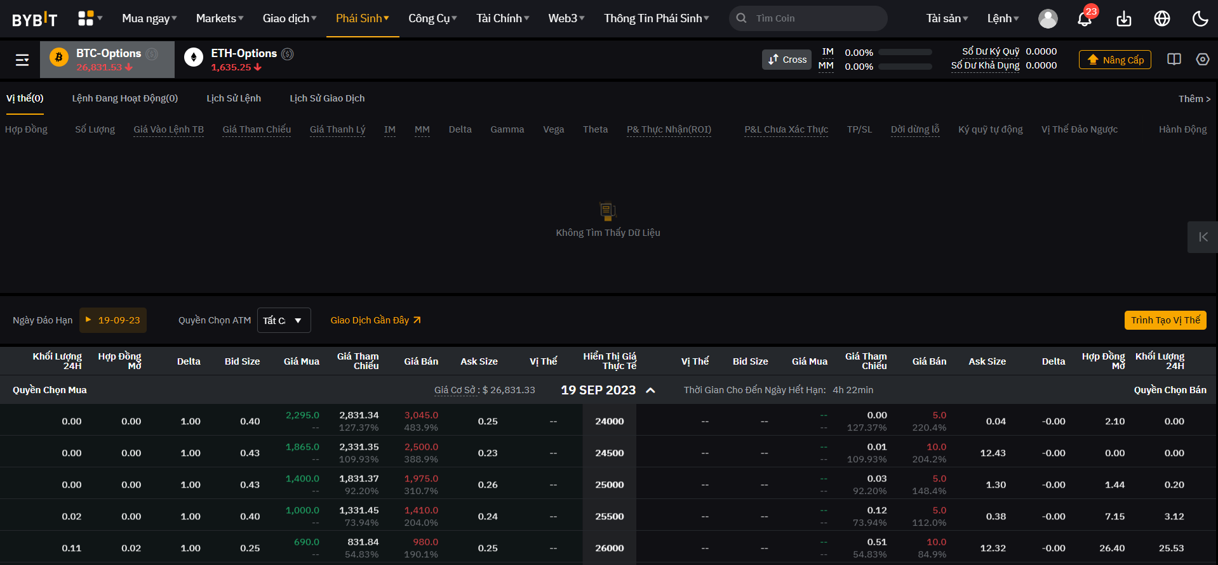The image size is (1218, 565).
Task: Click call ask price 3,045.0
Action: (x=421, y=415)
